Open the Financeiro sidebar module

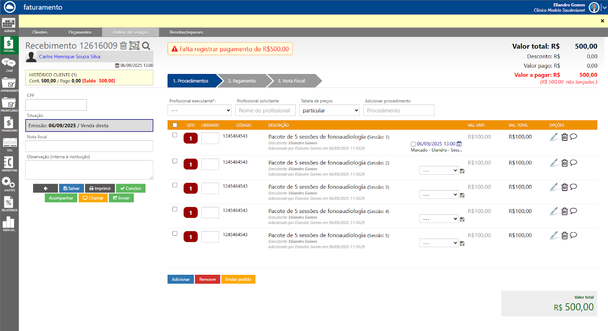9,125
